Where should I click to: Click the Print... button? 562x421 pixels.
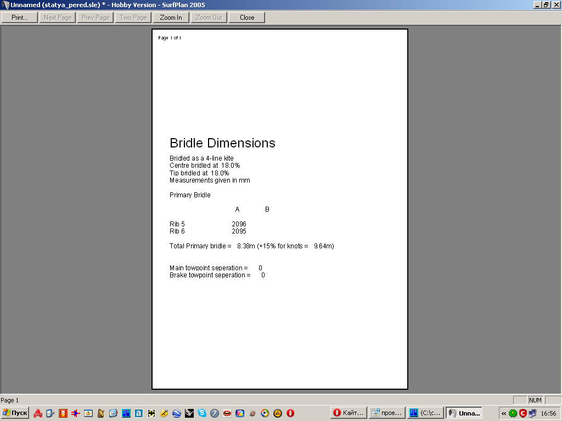(x=20, y=18)
